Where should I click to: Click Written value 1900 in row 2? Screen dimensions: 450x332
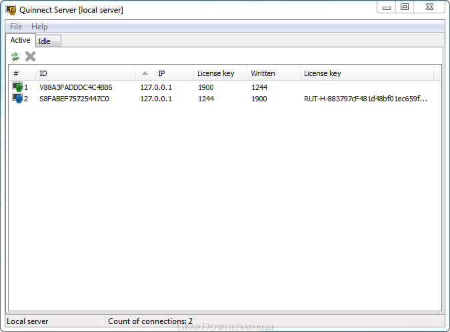pos(259,99)
